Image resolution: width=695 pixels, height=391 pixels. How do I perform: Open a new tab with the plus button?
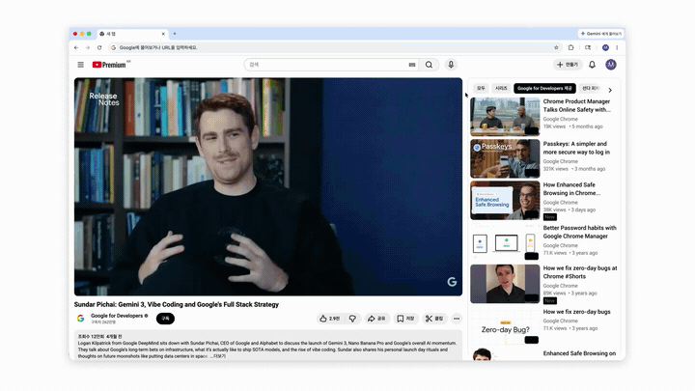coord(175,34)
